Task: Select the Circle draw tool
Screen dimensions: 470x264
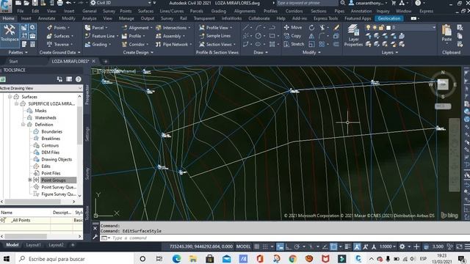Action: (x=258, y=36)
